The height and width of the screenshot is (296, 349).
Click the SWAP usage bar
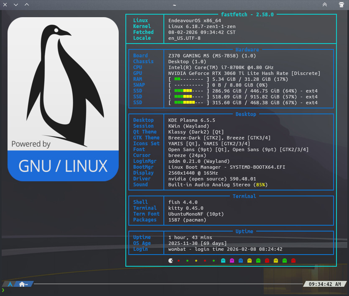coord(189,85)
